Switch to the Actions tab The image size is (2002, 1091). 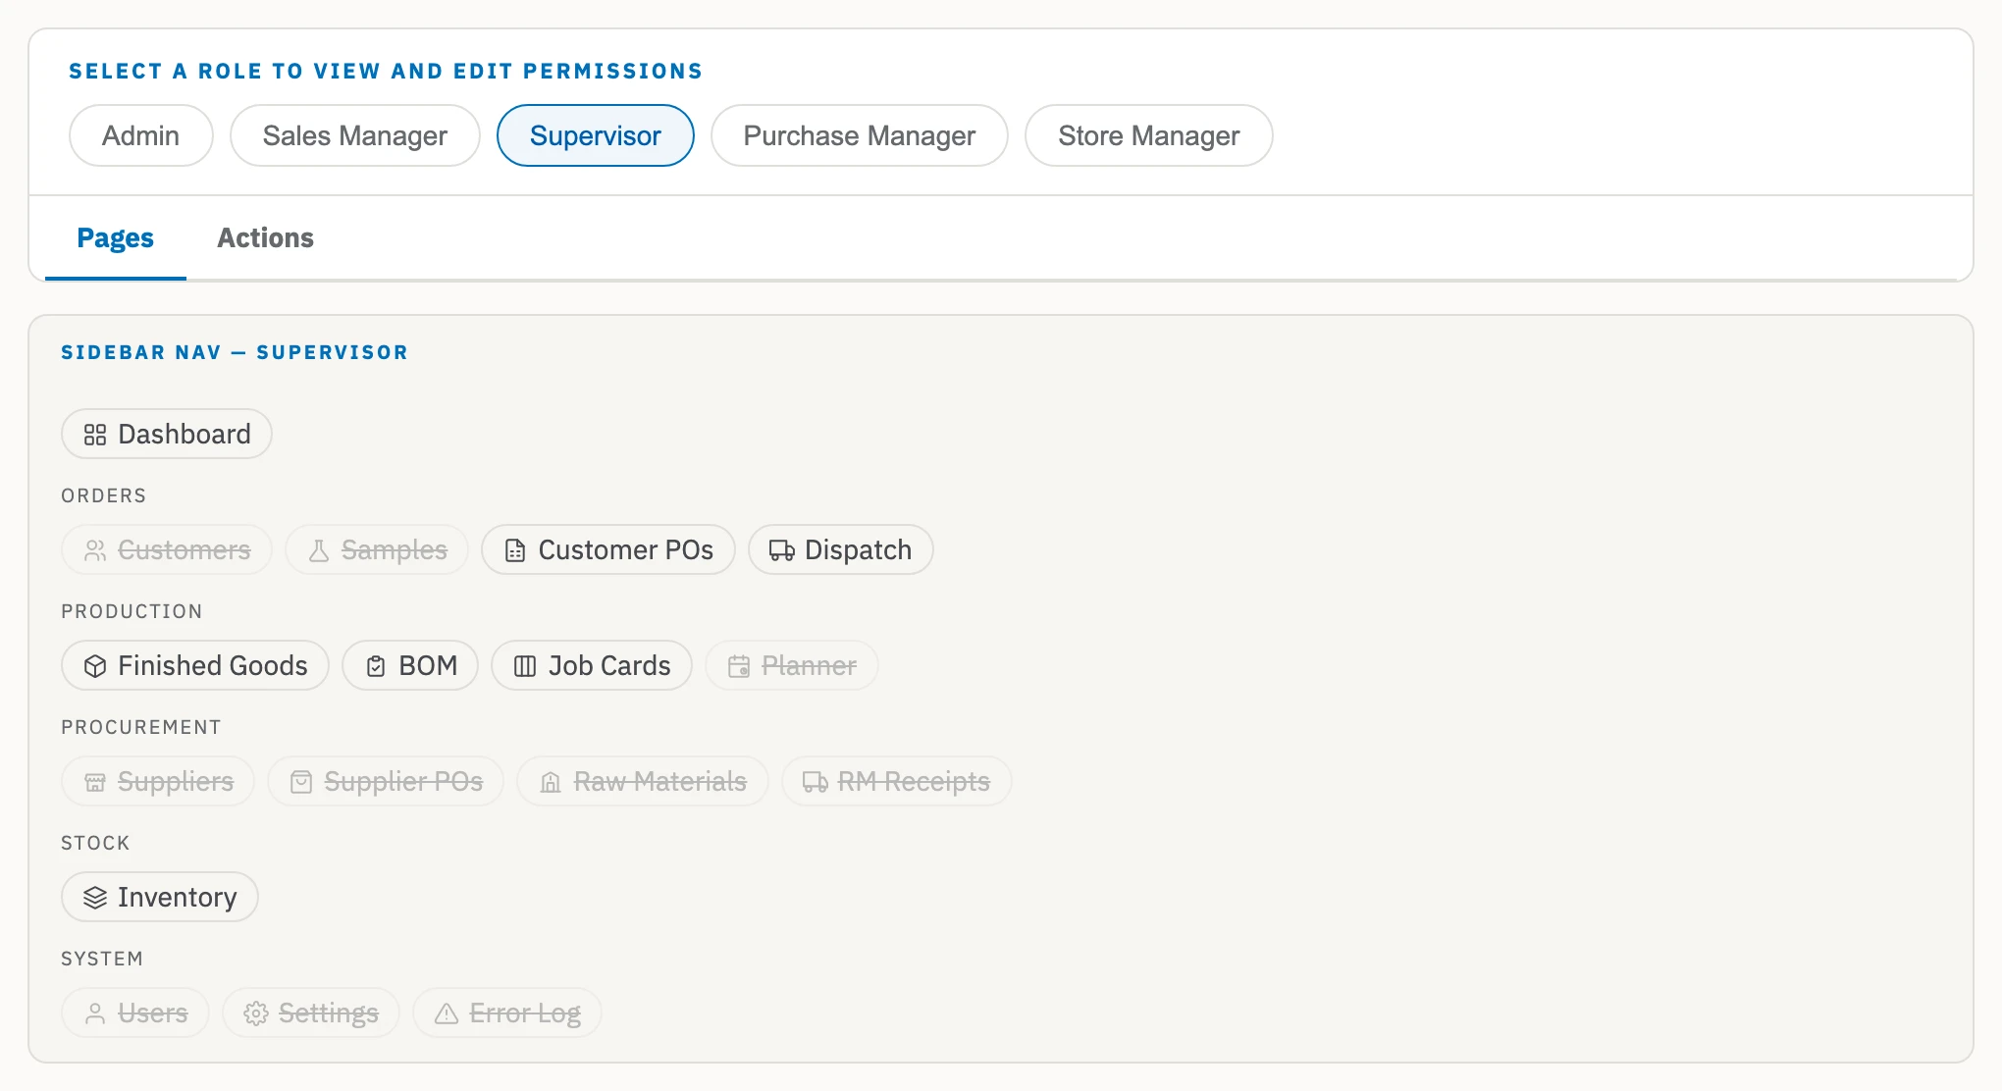(265, 237)
